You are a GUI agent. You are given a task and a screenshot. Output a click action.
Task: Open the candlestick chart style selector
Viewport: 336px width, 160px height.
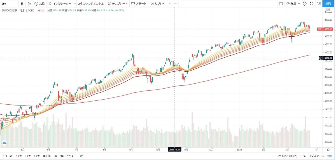(30, 4)
